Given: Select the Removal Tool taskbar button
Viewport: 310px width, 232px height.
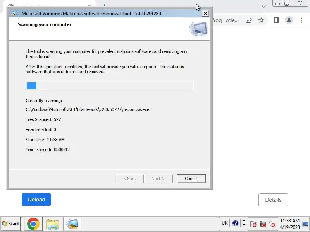Looking at the screenshot, I should pos(72,224).
